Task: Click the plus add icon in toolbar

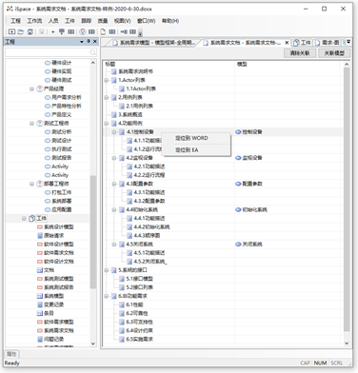Action: (x=53, y=31)
